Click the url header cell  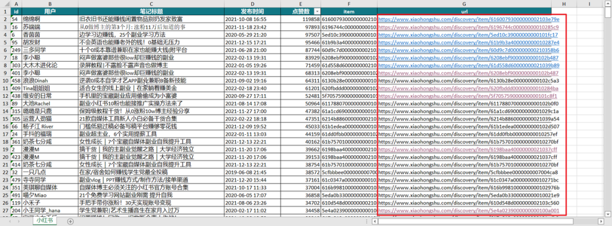tap(464, 11)
